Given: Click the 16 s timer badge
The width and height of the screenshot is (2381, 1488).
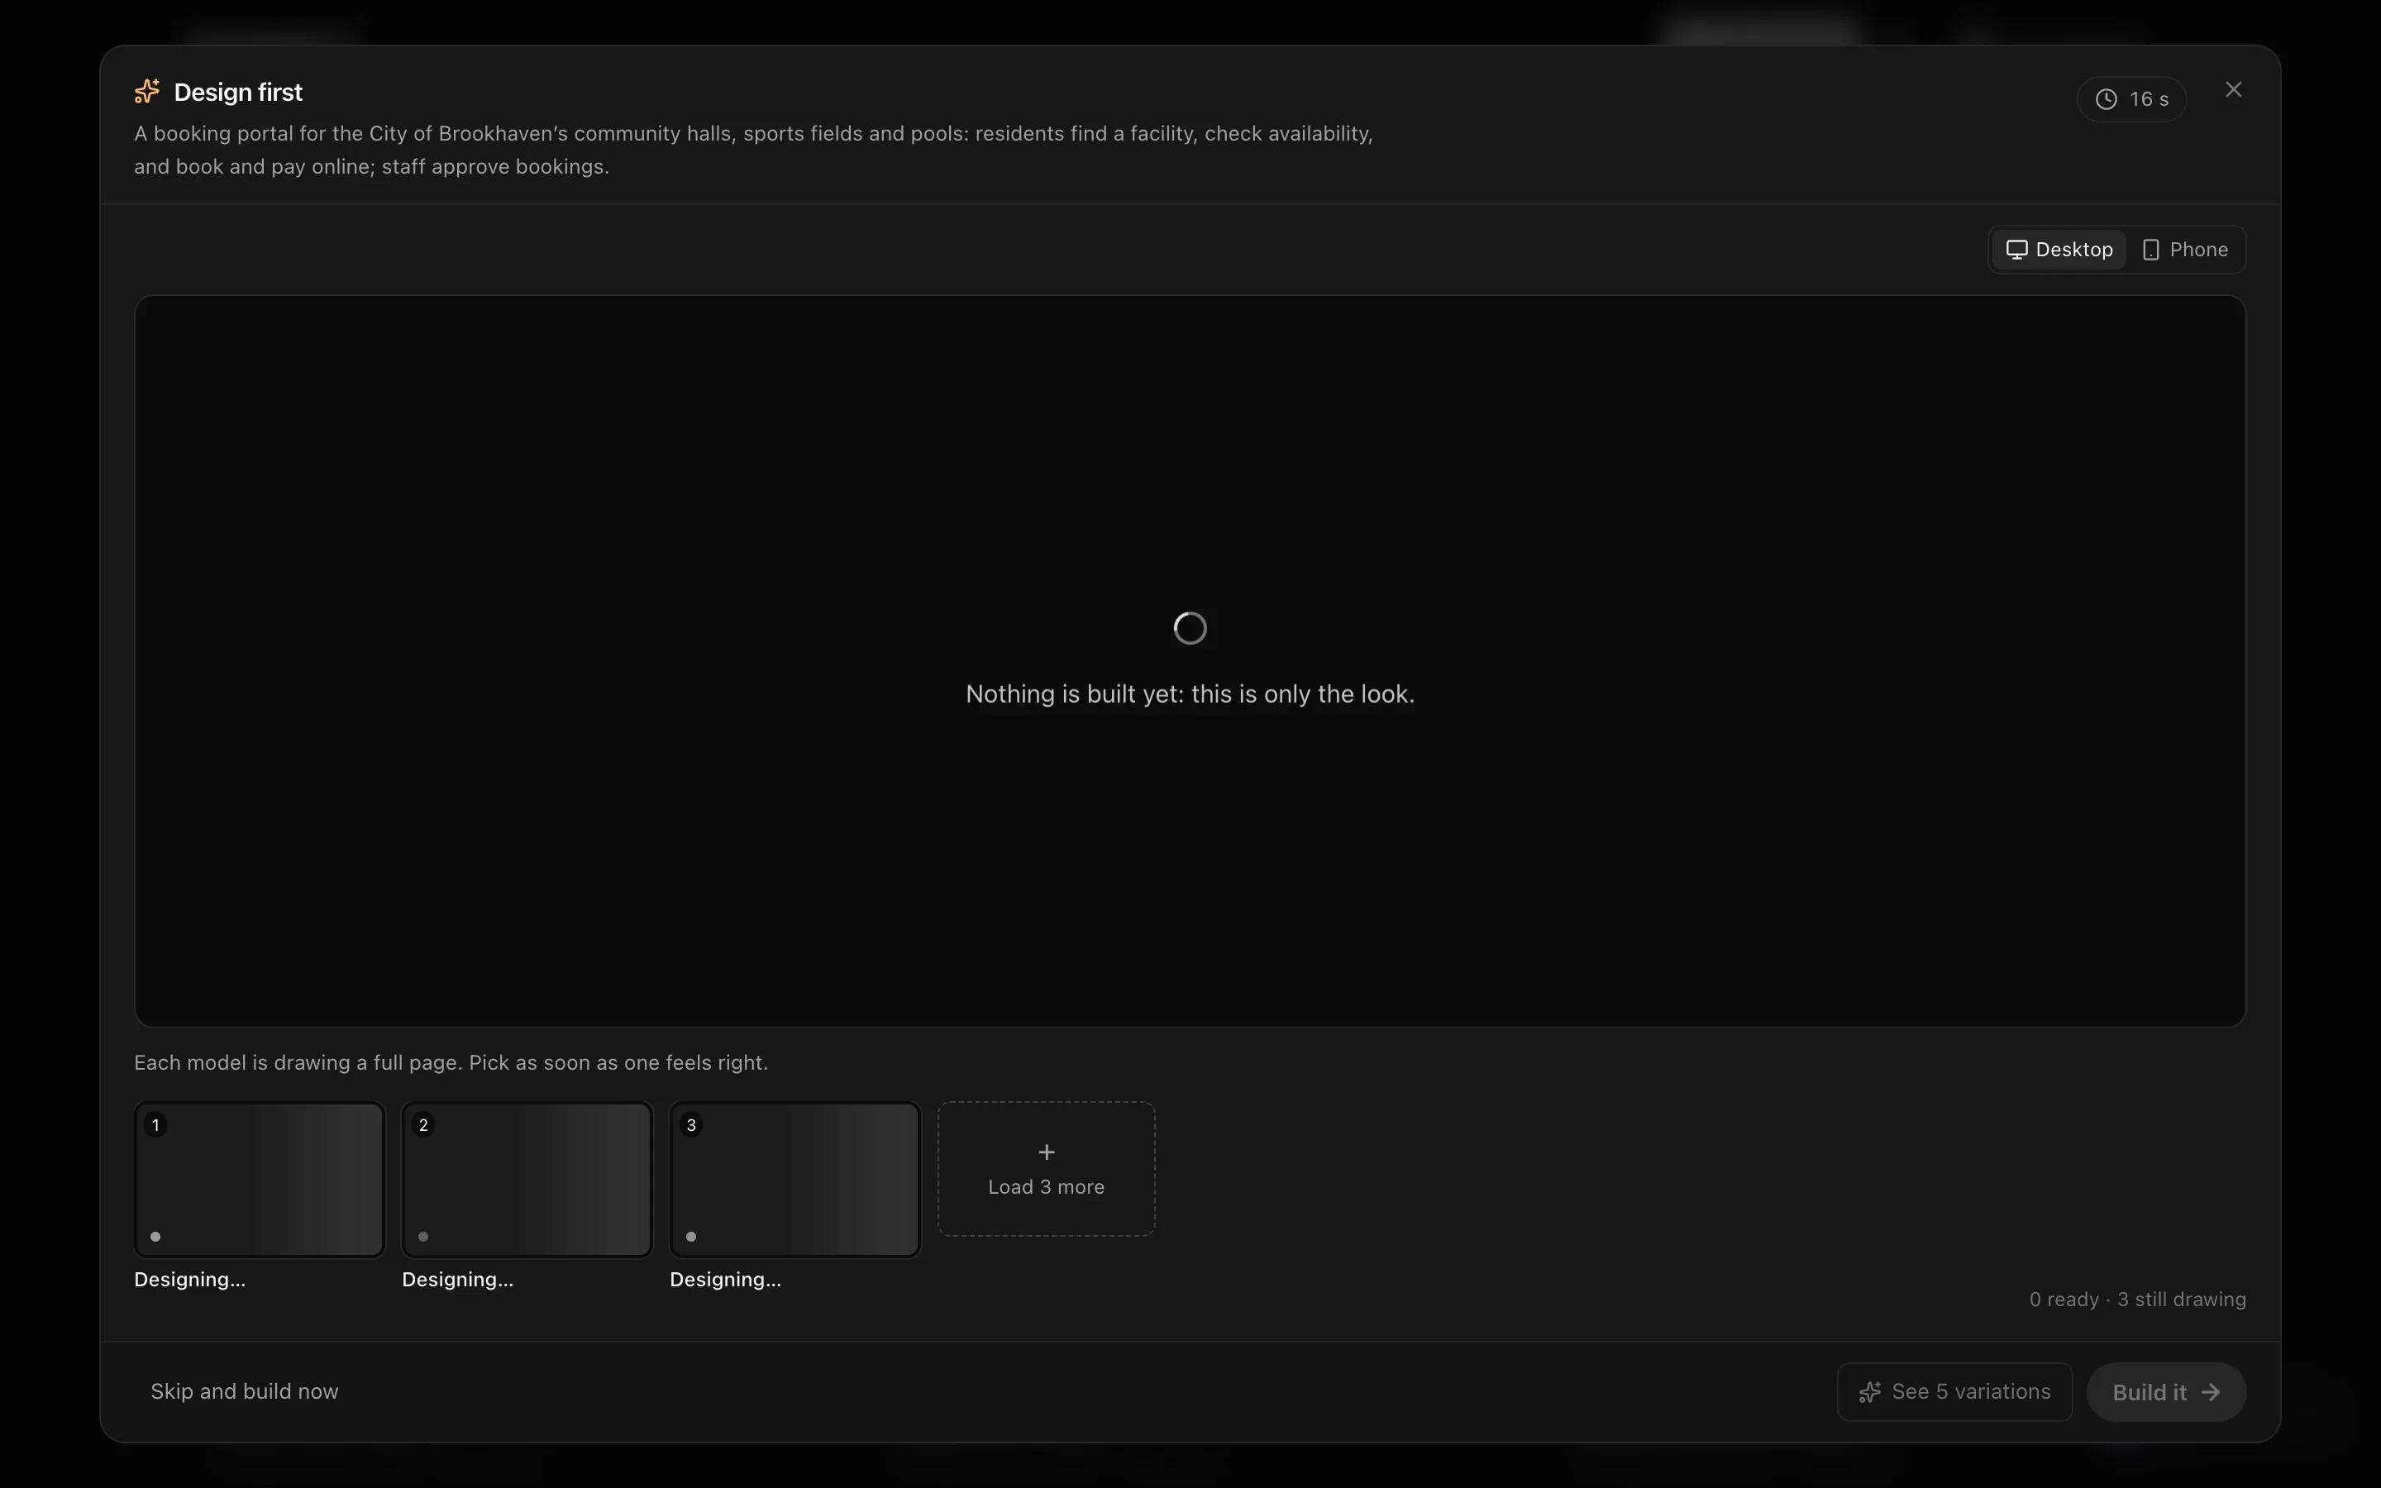Looking at the screenshot, I should pos(2131,99).
